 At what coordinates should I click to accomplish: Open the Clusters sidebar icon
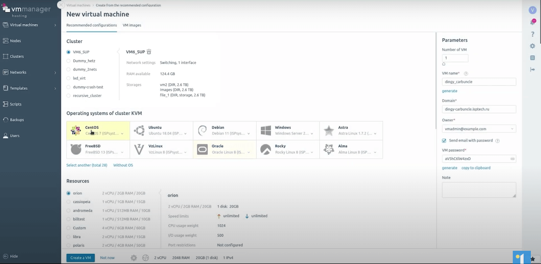point(5,56)
